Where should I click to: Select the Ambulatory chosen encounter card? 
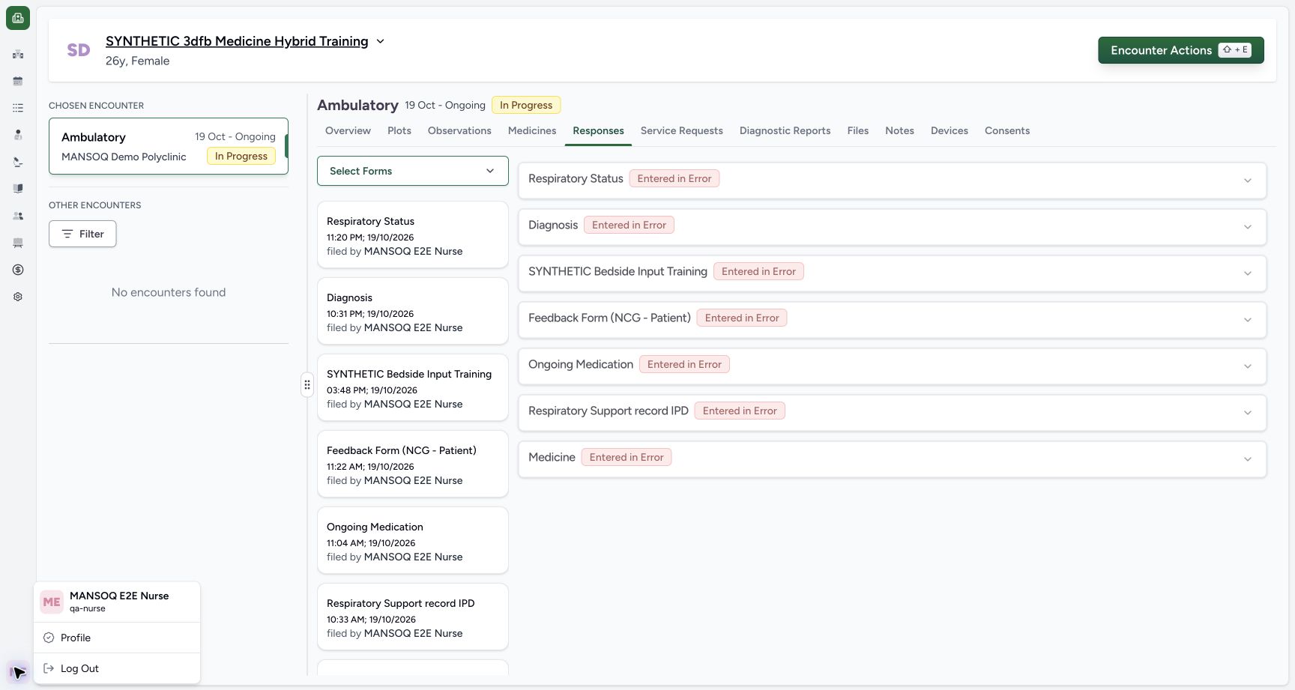tap(169, 146)
